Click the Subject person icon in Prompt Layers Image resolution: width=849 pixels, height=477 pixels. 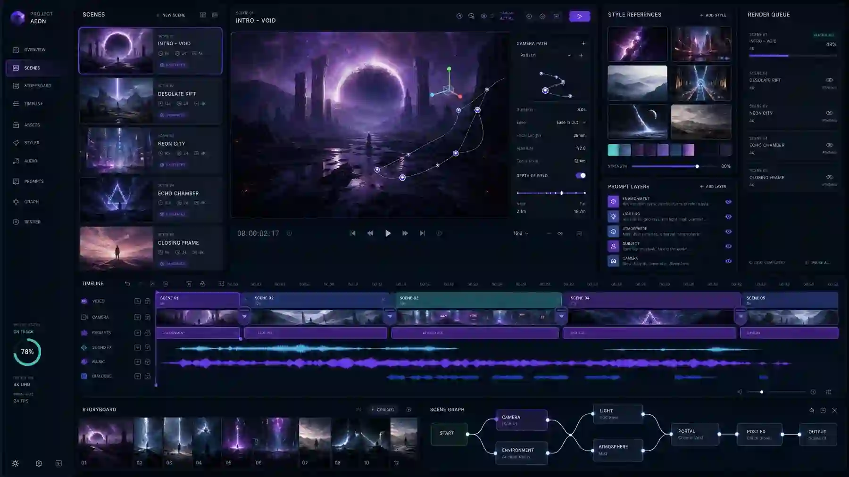[613, 246]
